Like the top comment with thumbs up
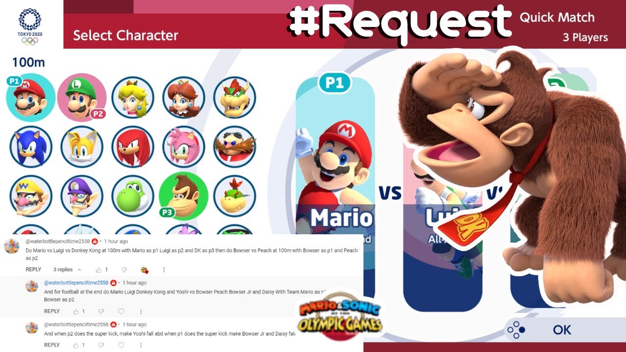Viewport: 626px width, 352px height. point(99,269)
